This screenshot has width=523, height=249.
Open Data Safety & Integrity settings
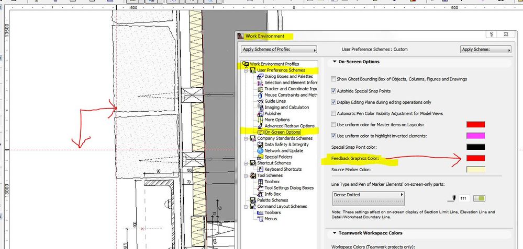pos(287,145)
